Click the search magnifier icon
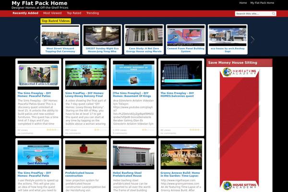Image resolution: width=288 pixels, height=192 pixels. click(274, 13)
